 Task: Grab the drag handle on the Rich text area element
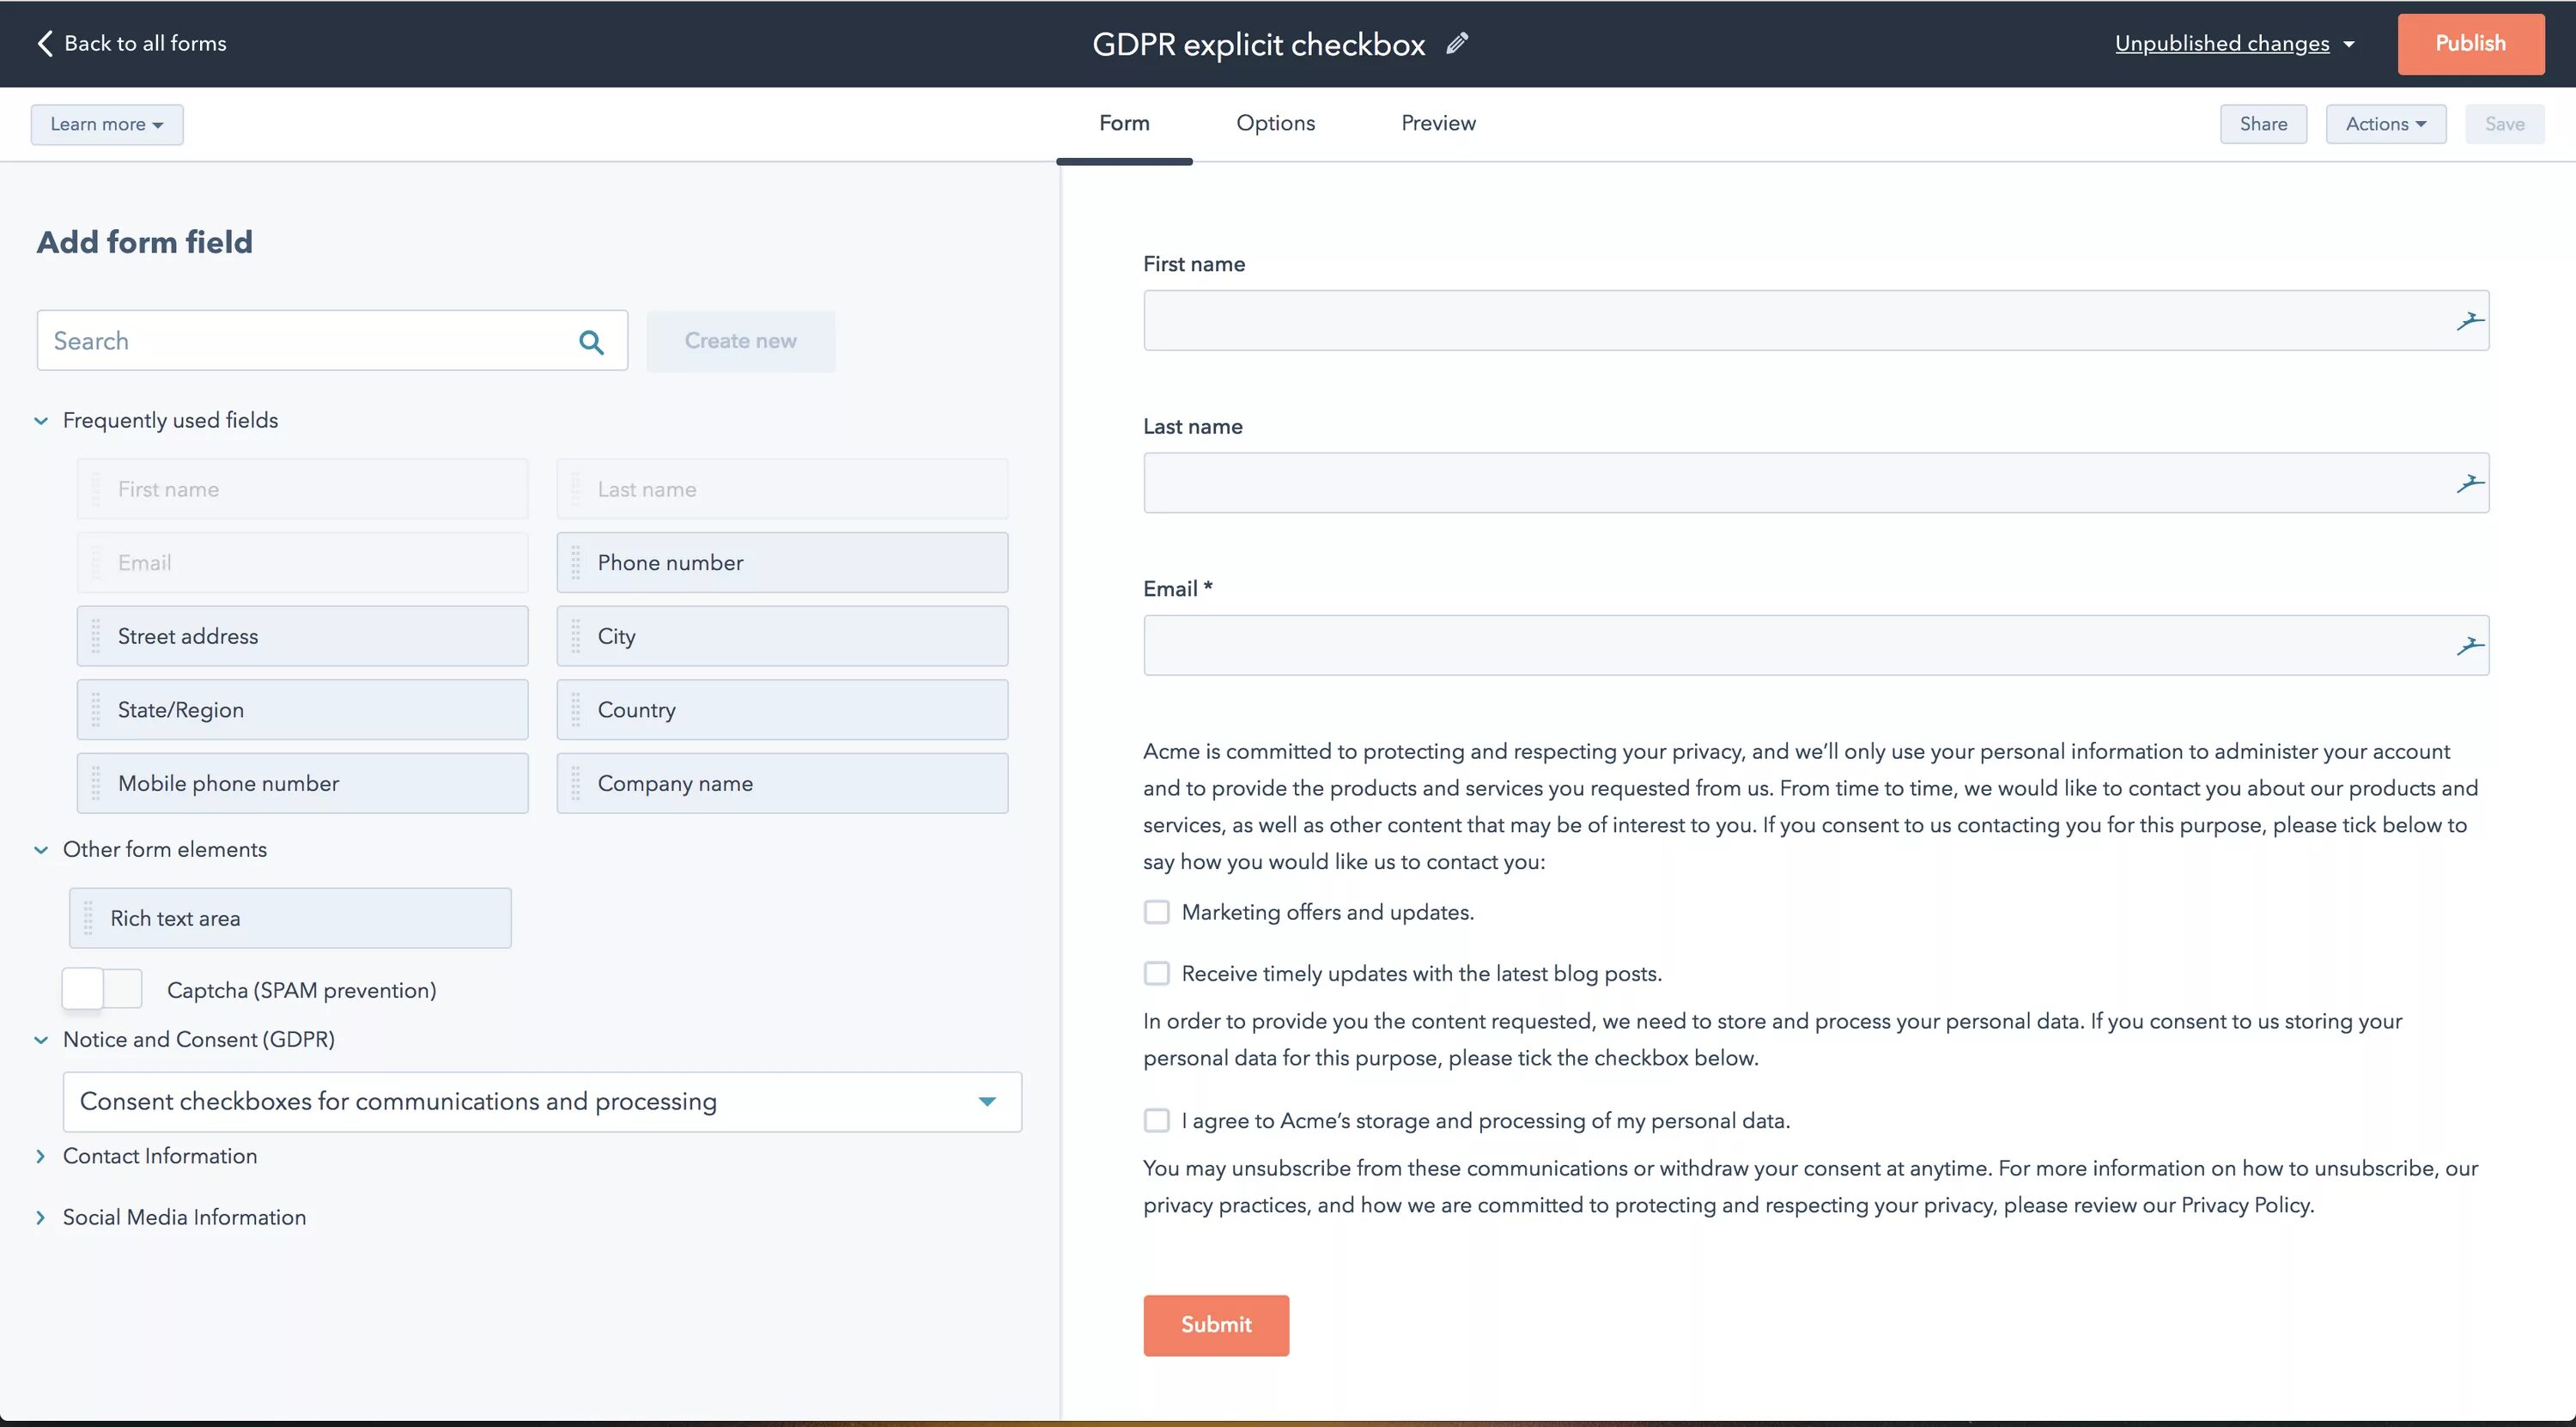[x=88, y=917]
